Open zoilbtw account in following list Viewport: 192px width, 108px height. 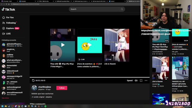pos(7,55)
